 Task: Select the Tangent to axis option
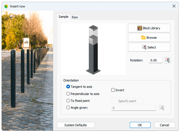point(68,87)
